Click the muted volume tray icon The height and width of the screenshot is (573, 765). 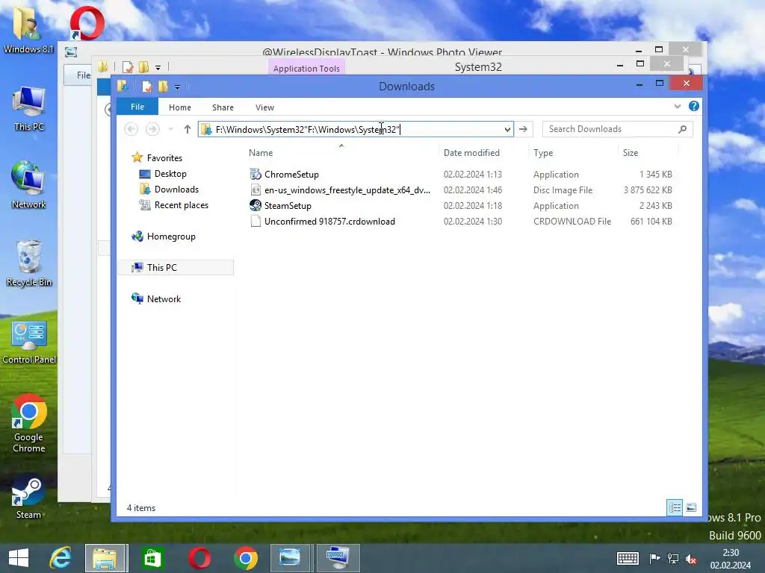point(691,559)
